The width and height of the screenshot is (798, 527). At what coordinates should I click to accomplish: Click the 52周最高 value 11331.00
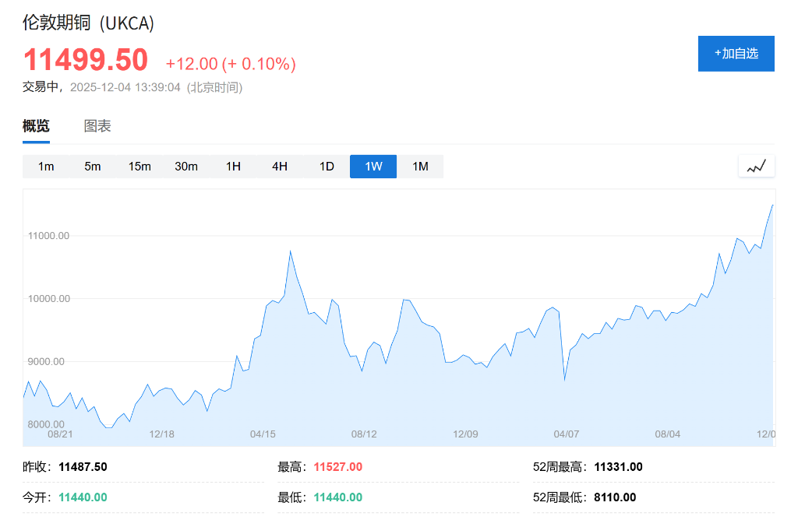click(x=620, y=466)
